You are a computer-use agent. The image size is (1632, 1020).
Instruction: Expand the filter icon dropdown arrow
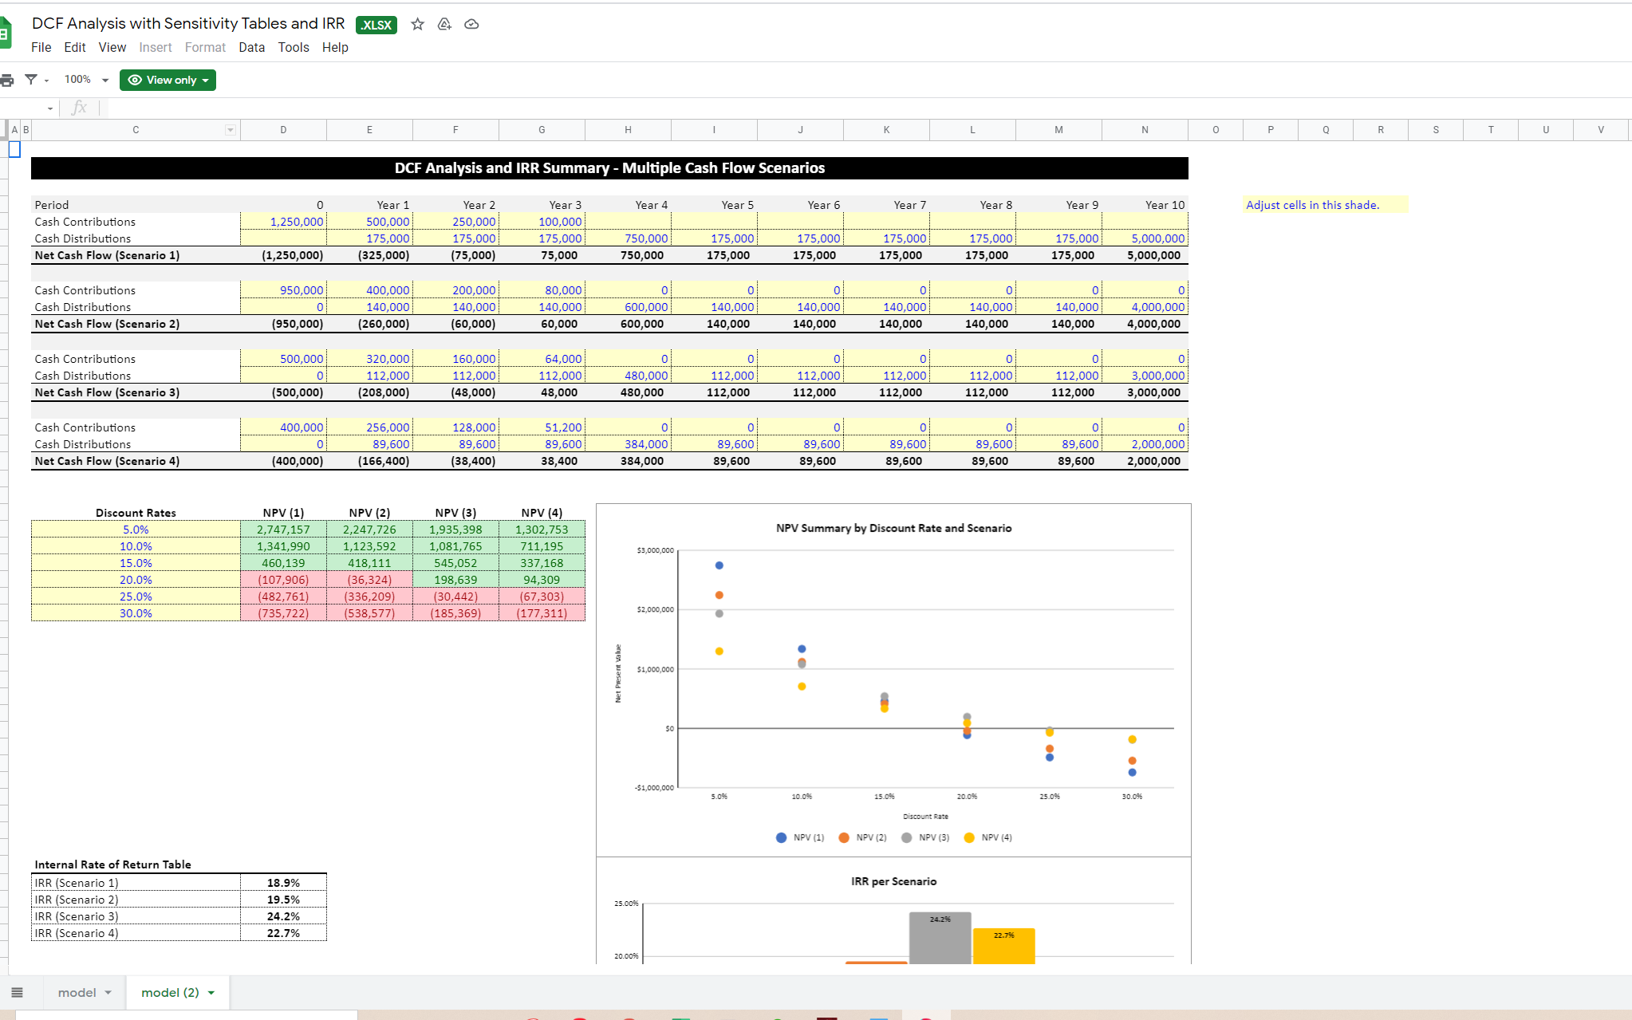[46, 81]
